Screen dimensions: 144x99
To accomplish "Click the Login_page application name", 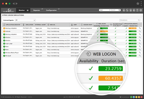I will click(x=9, y=44).
